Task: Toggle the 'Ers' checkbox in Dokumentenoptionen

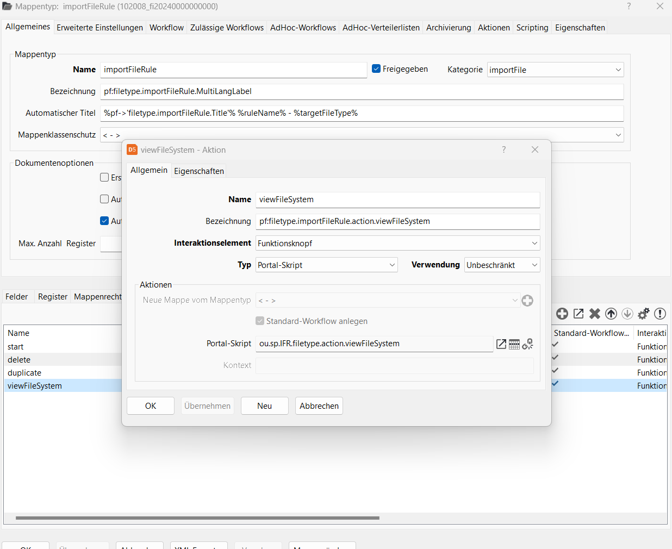Action: click(104, 177)
